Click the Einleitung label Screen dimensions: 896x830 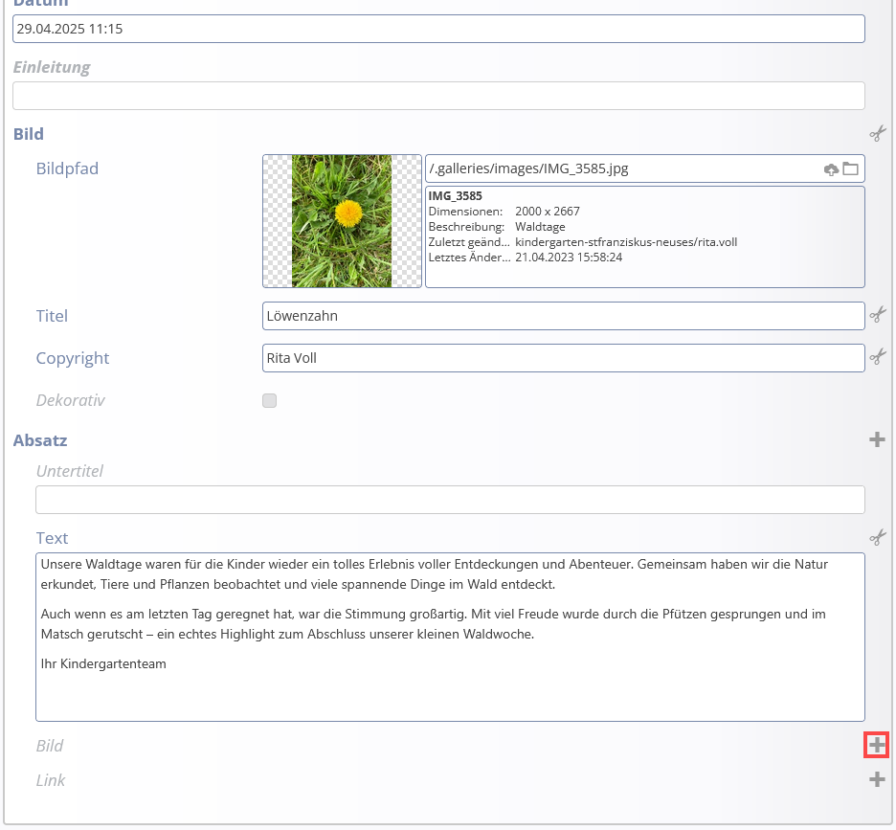click(x=52, y=67)
